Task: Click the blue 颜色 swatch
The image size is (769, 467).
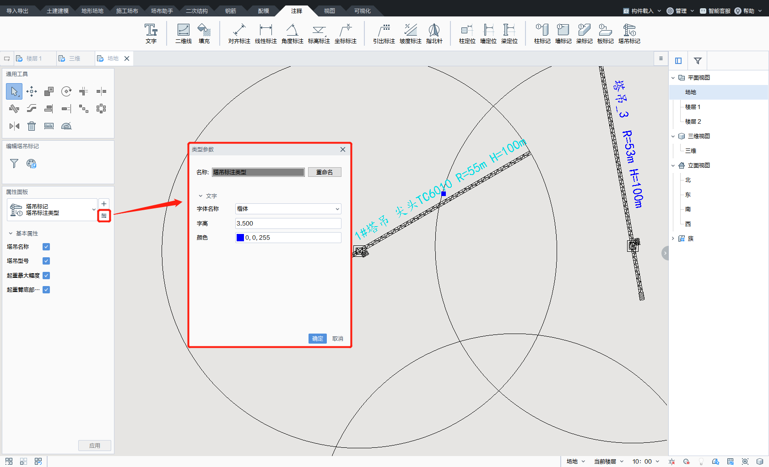Action: point(240,238)
